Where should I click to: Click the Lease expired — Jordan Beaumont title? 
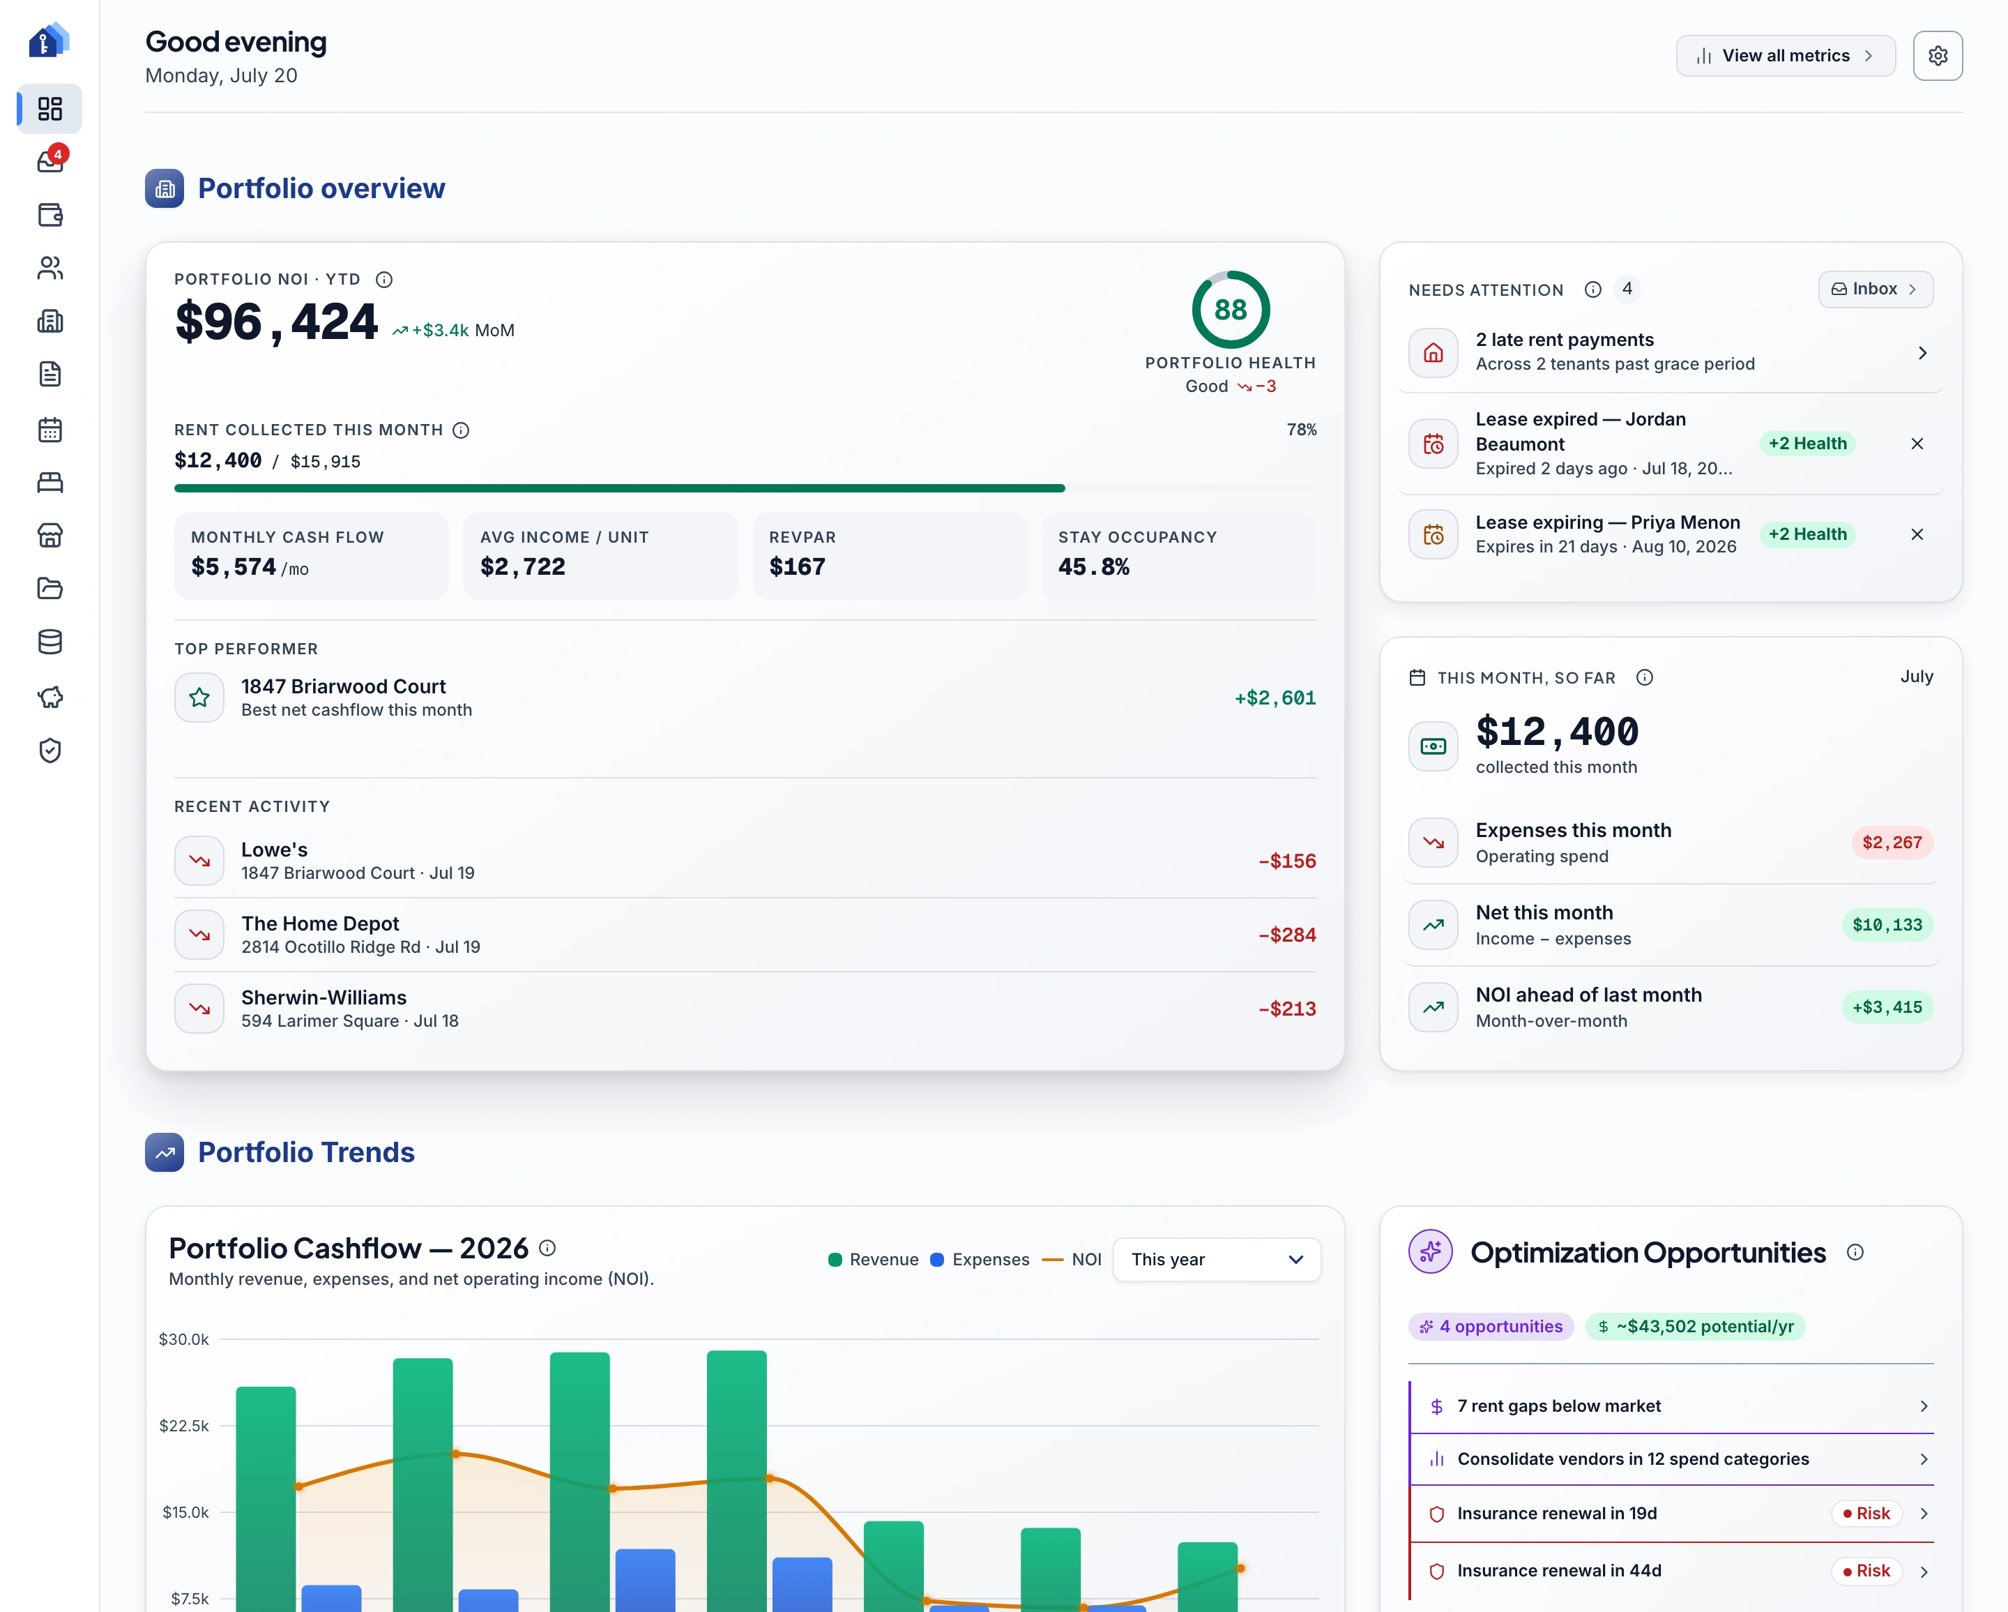1581,431
